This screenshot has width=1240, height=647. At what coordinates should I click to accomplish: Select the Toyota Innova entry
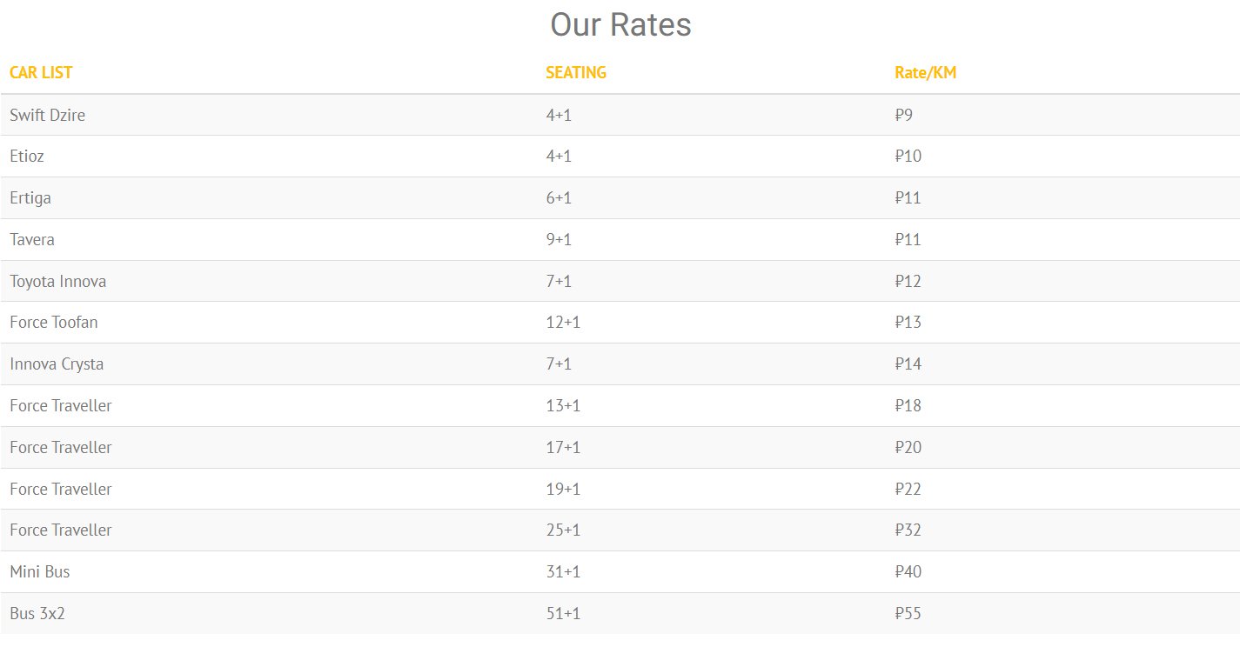[x=58, y=282]
